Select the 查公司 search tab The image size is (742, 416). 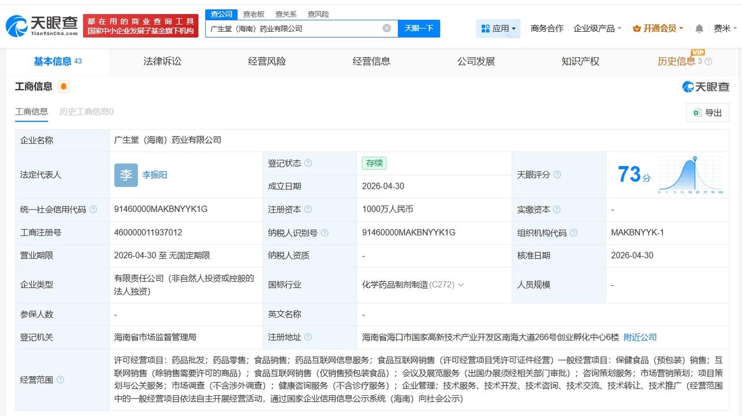pos(221,14)
